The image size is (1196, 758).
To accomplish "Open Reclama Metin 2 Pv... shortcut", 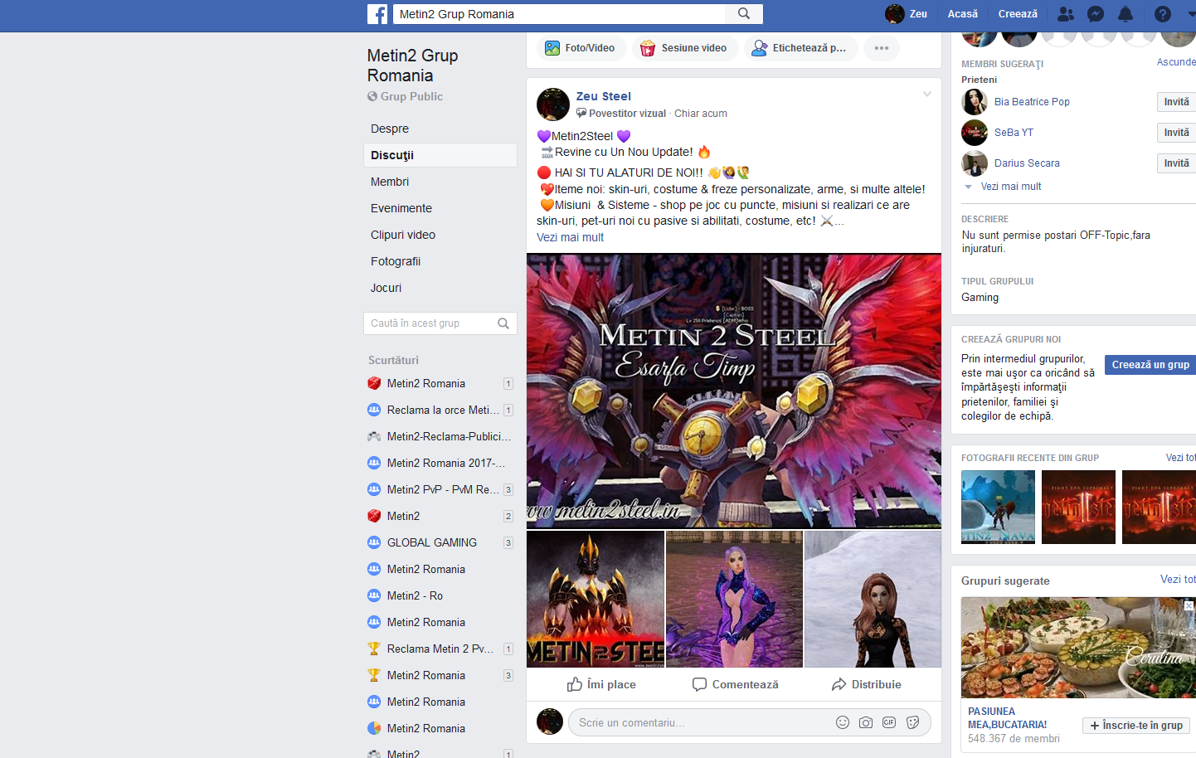I will [440, 649].
